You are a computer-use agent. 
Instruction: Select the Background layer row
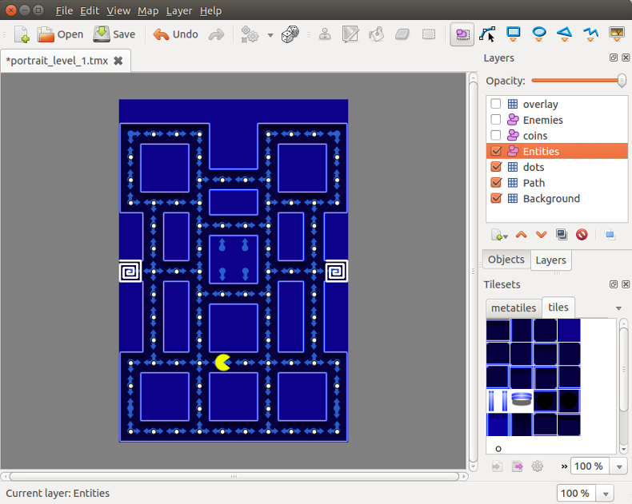pos(557,198)
